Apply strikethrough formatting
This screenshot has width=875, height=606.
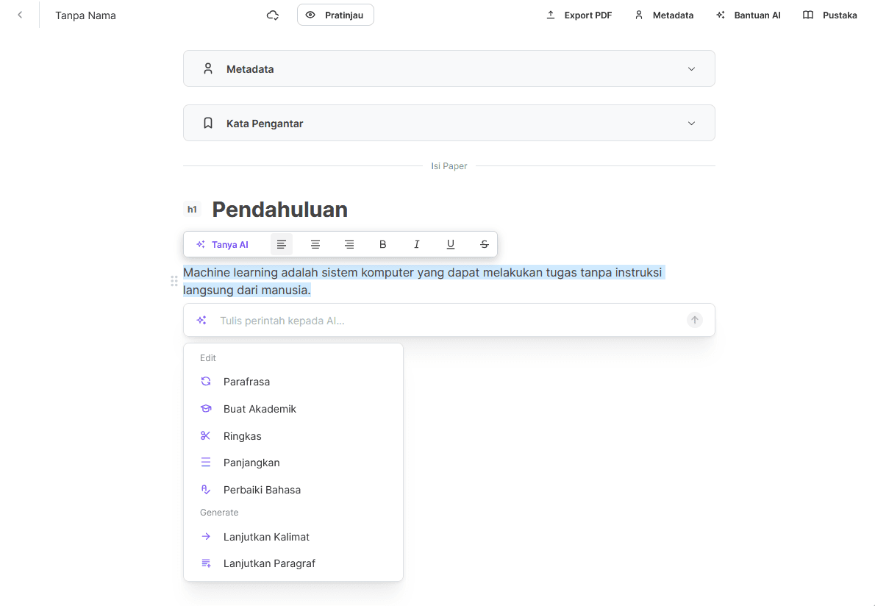point(484,243)
